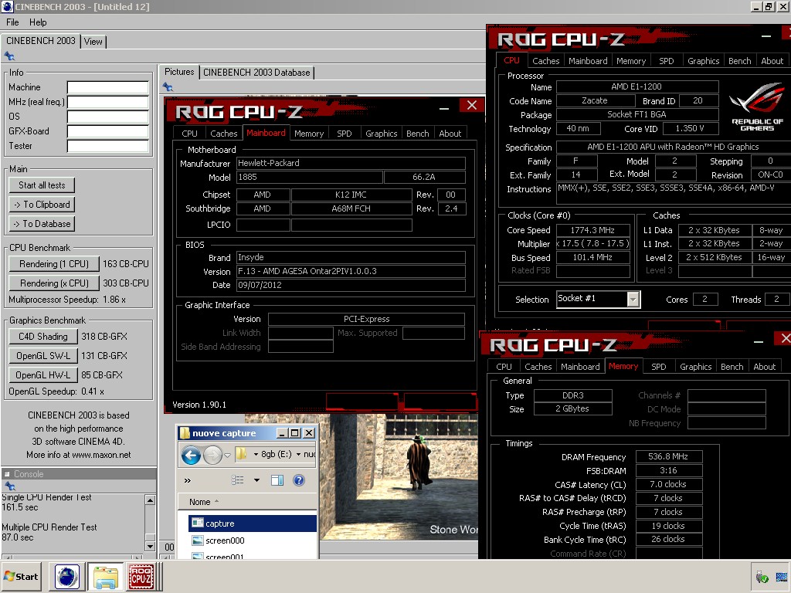
Task: Run OpenGL SW-L benchmark
Action: (x=43, y=355)
